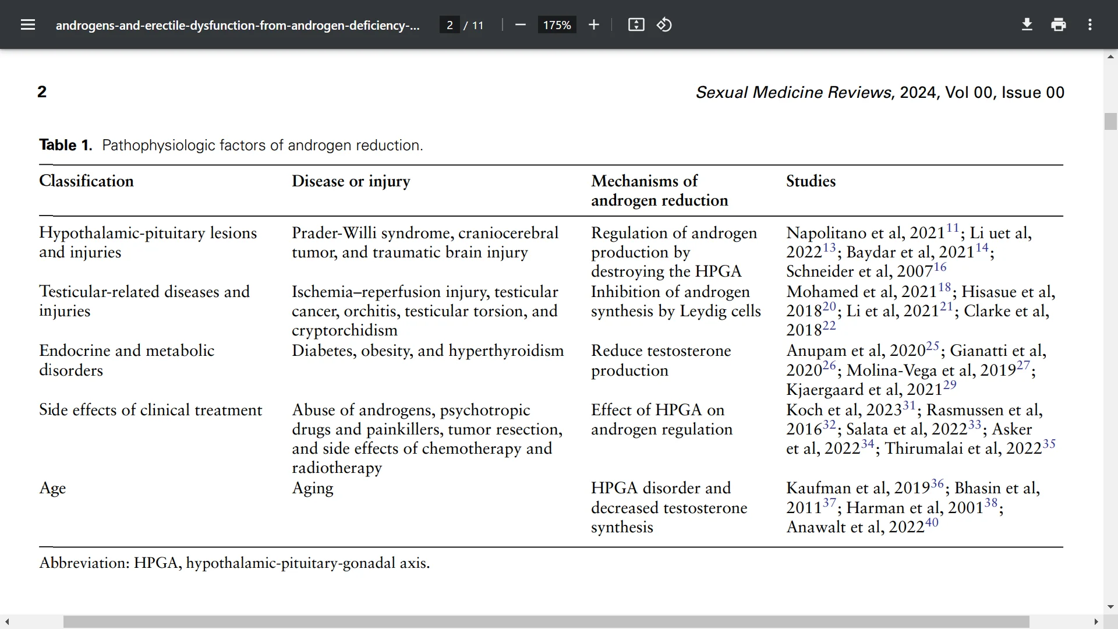Viewport: 1118px width, 629px height.
Task: Open reference 31 after Koch et al, 2023
Action: tap(909, 405)
